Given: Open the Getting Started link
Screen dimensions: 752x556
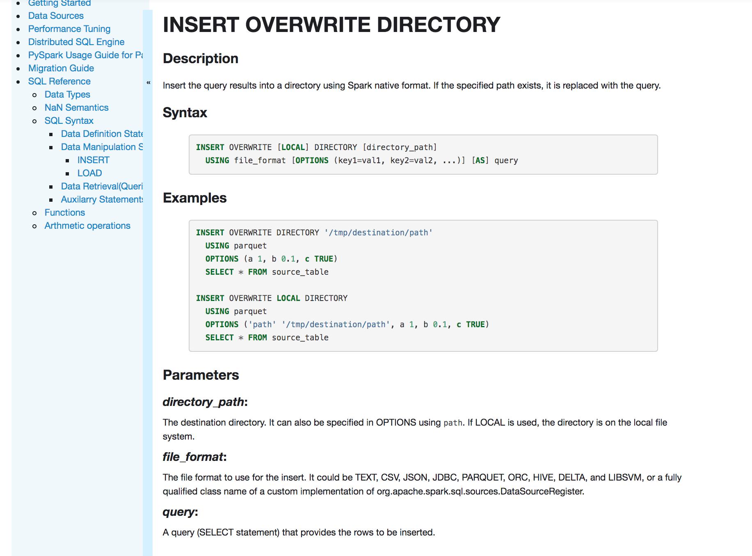Looking at the screenshot, I should point(59,3).
